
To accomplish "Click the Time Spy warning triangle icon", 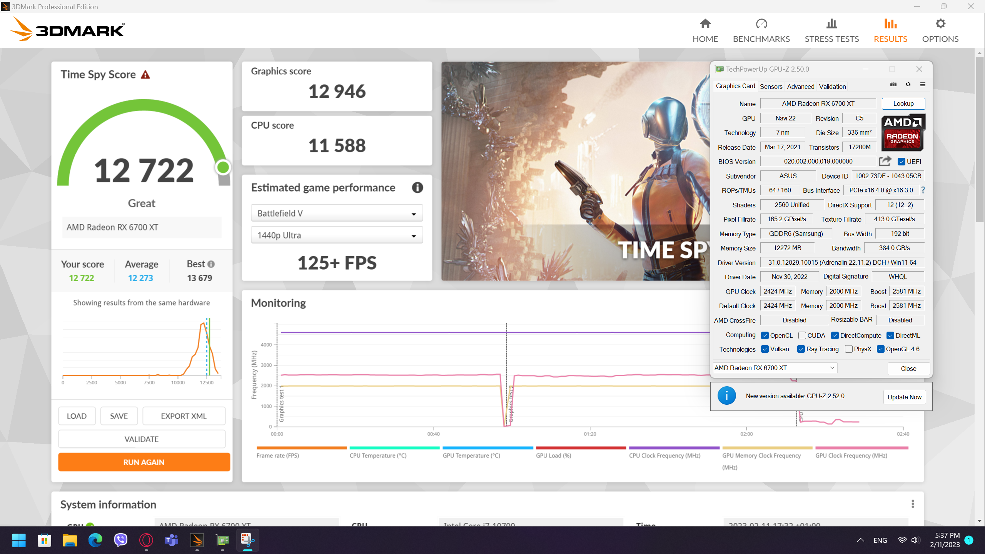I will (145, 75).
